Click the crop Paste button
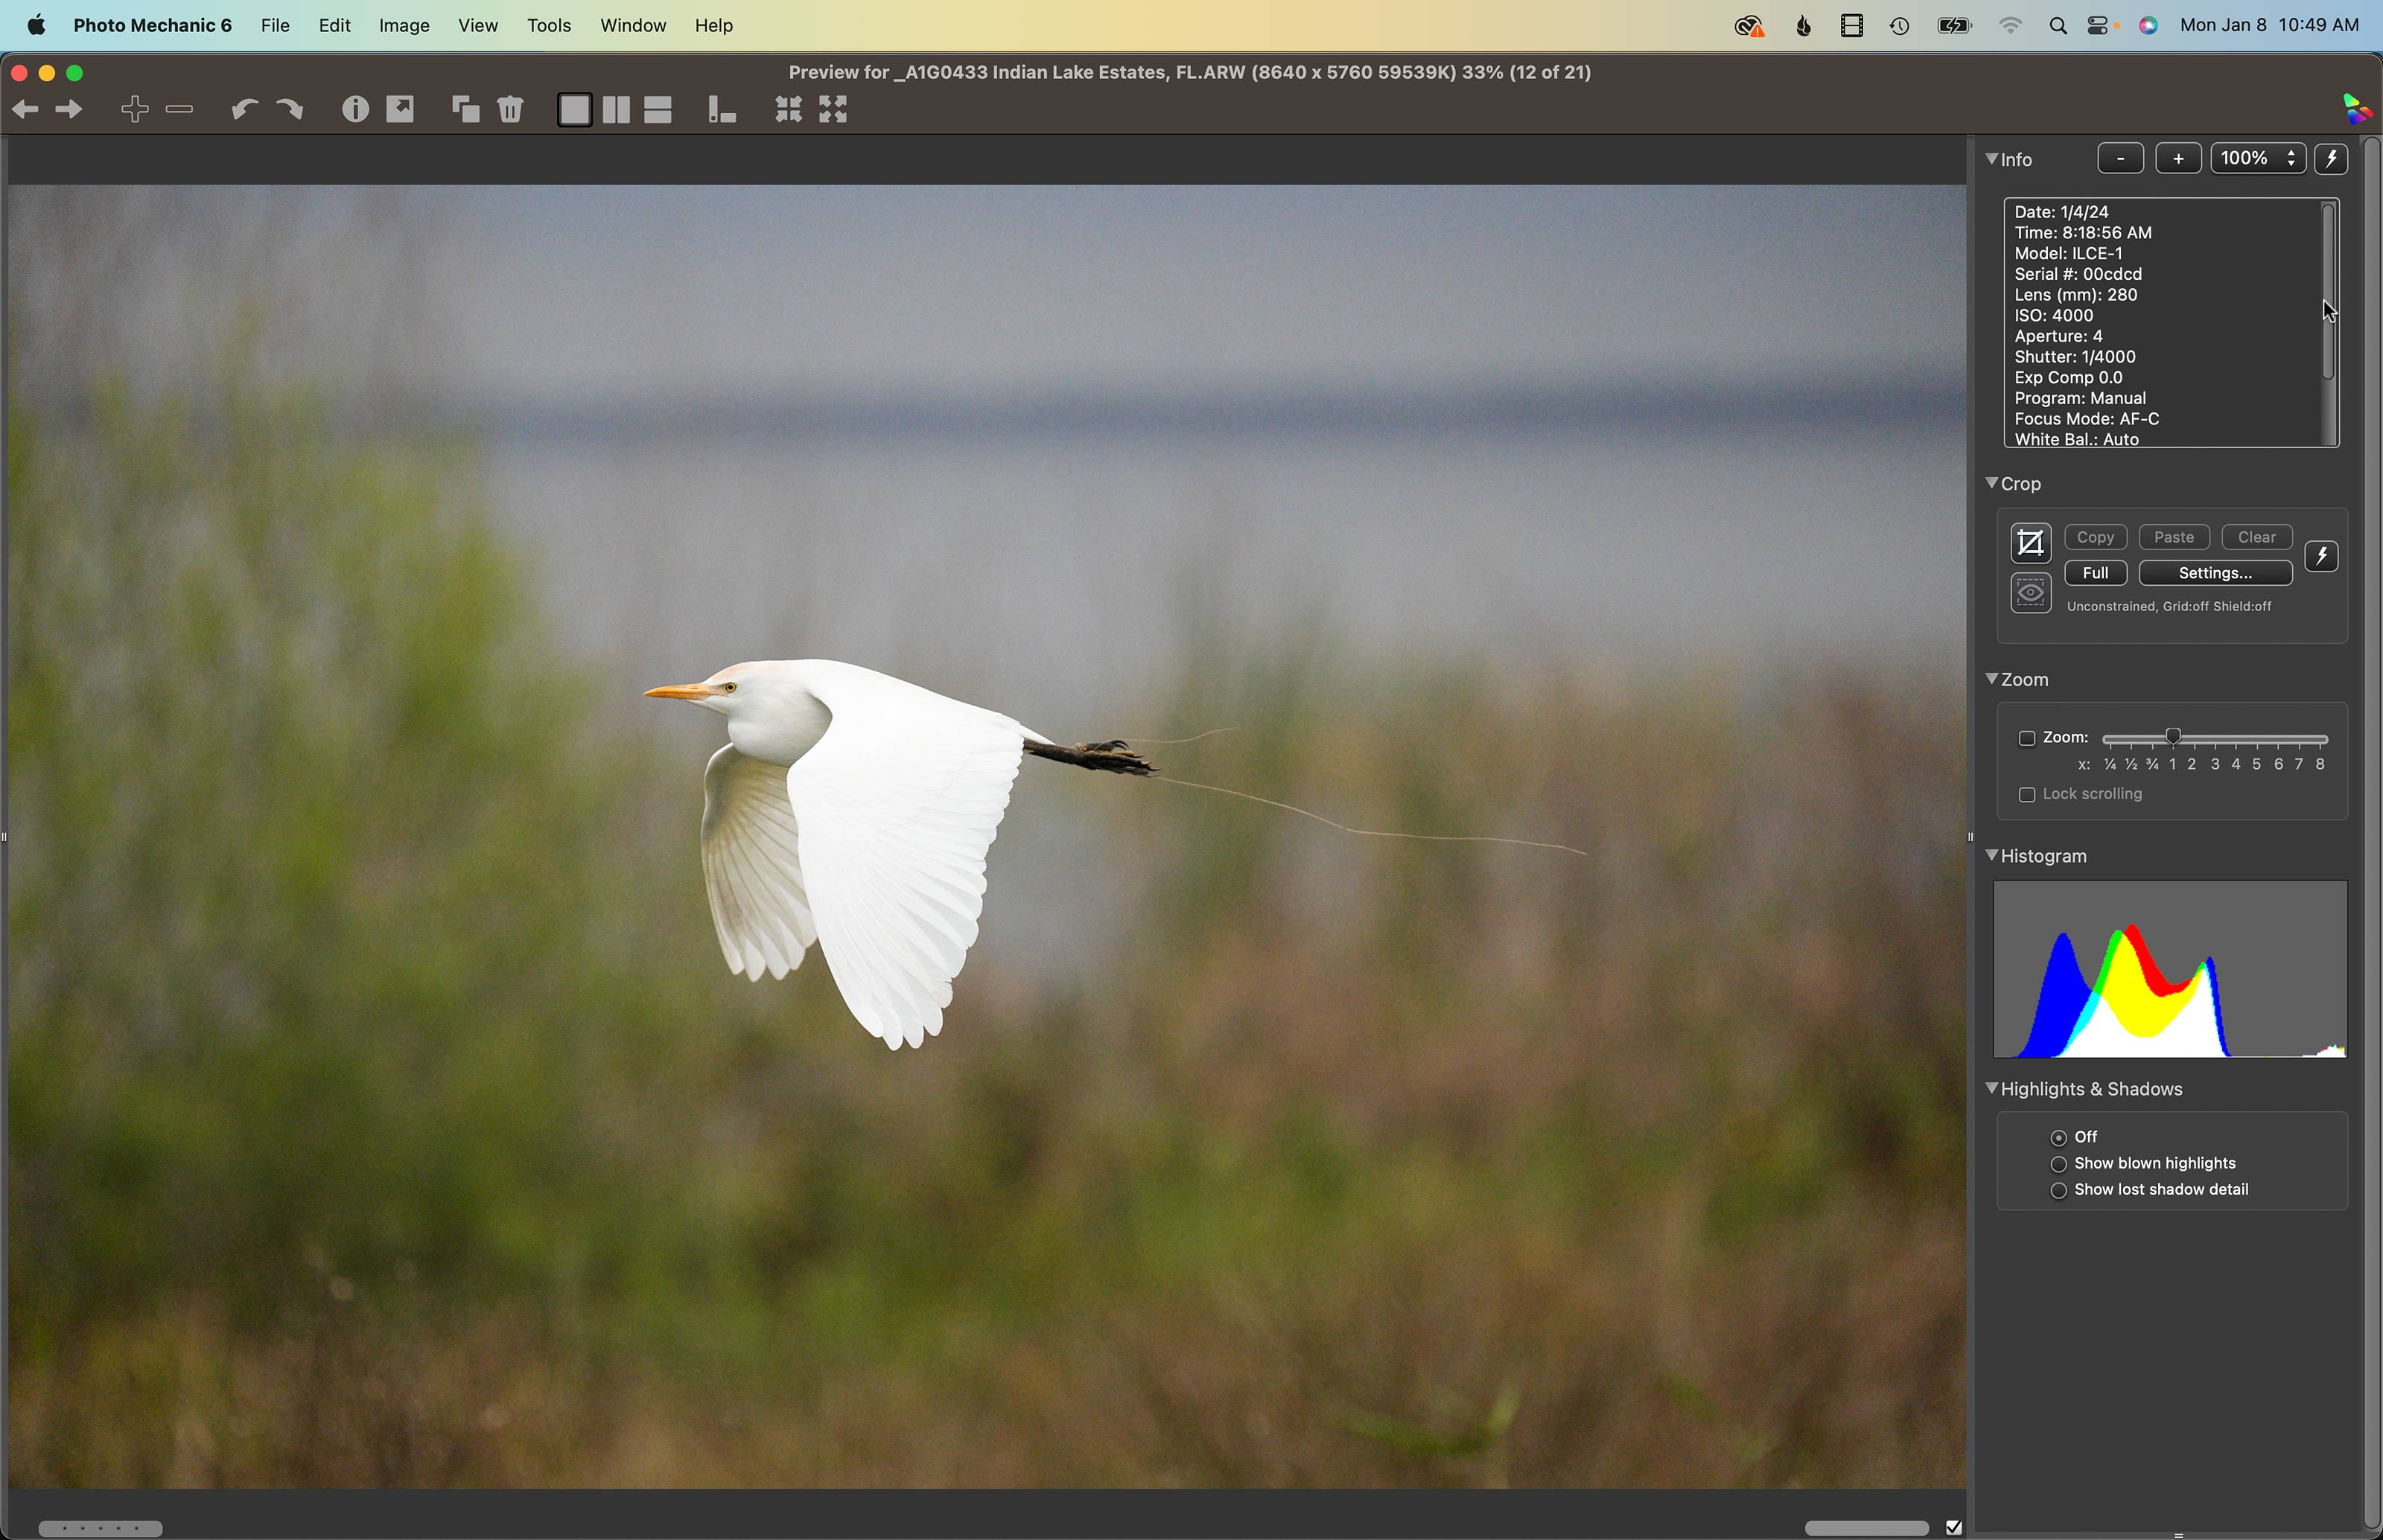Image resolution: width=2383 pixels, height=1540 pixels. tap(2173, 538)
